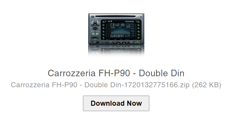The width and height of the screenshot is (232, 126).
Task: Click the middle of three bottom stereo buttons
Action: [x=121, y=42]
